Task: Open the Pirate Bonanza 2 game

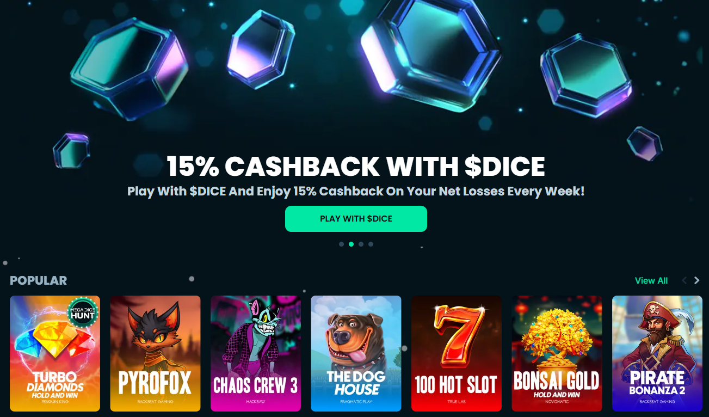Action: pos(657,353)
